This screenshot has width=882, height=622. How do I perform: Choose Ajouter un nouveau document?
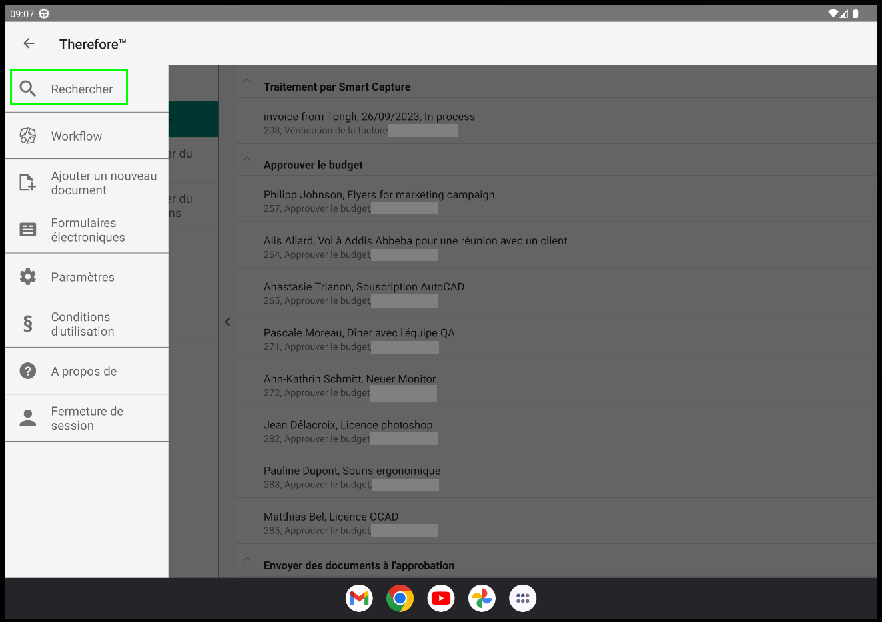pyautogui.click(x=87, y=182)
